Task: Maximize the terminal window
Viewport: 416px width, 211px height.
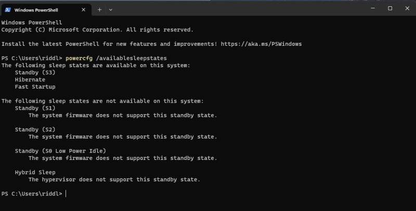Action: coord(390,8)
